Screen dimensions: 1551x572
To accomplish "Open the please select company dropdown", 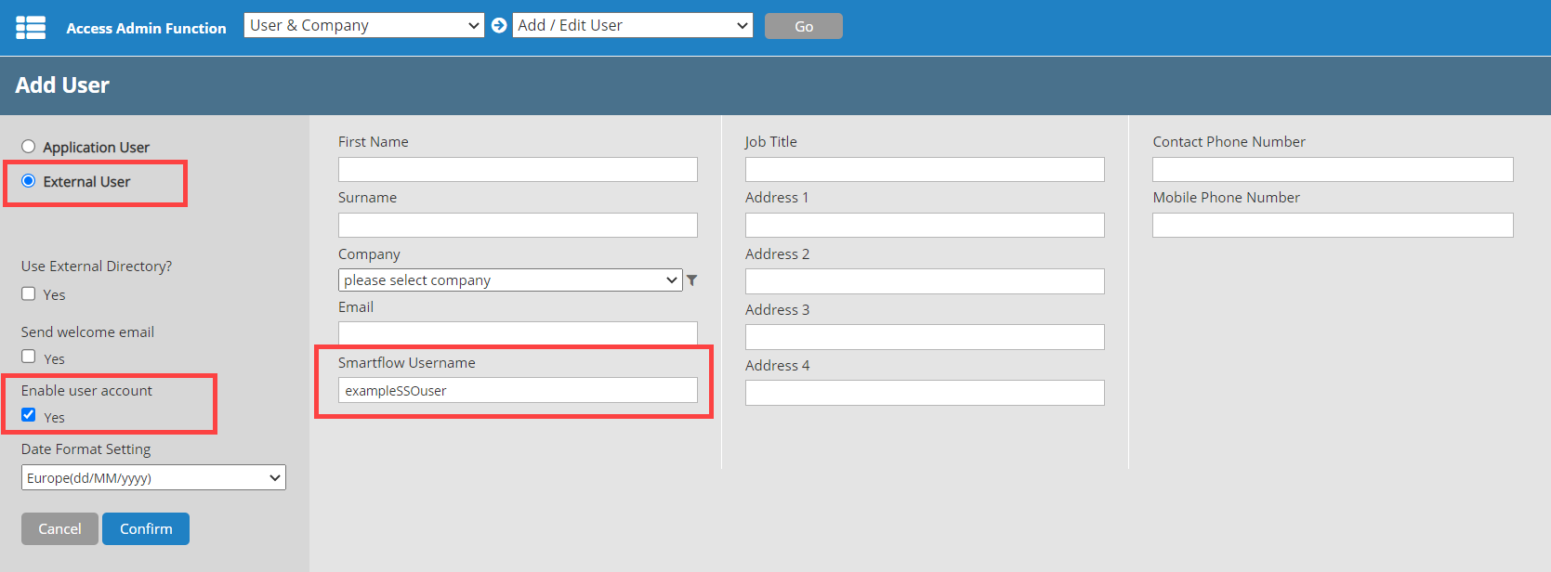I will (x=510, y=280).
